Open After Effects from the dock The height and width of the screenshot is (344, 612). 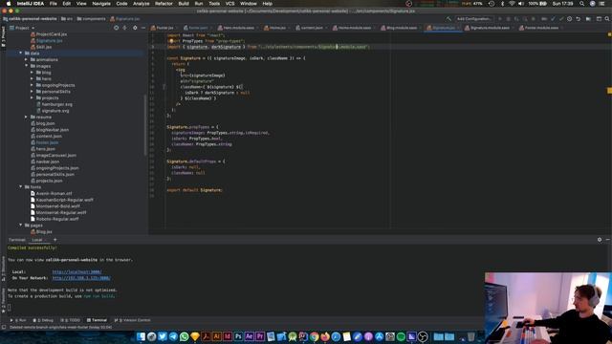pos(249,336)
